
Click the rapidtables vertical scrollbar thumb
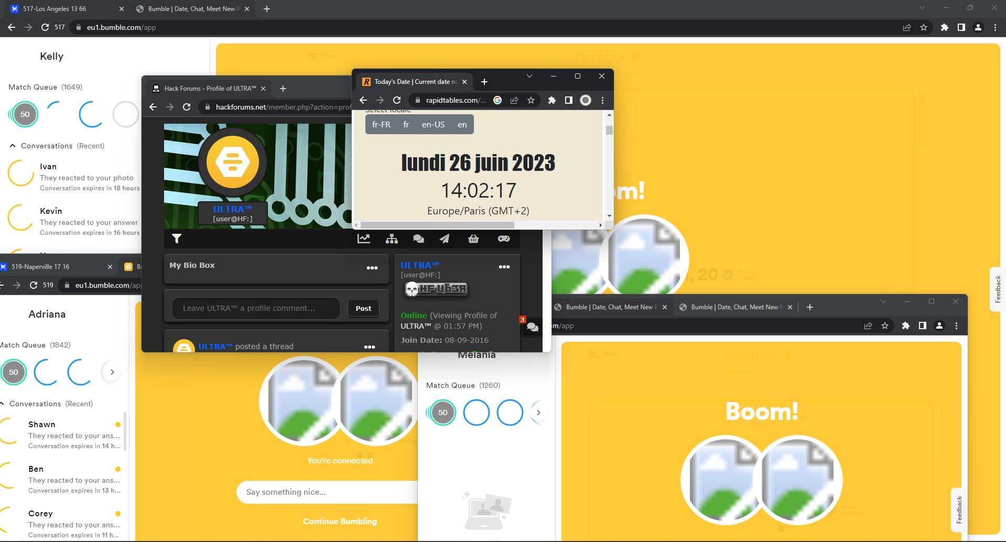(609, 130)
